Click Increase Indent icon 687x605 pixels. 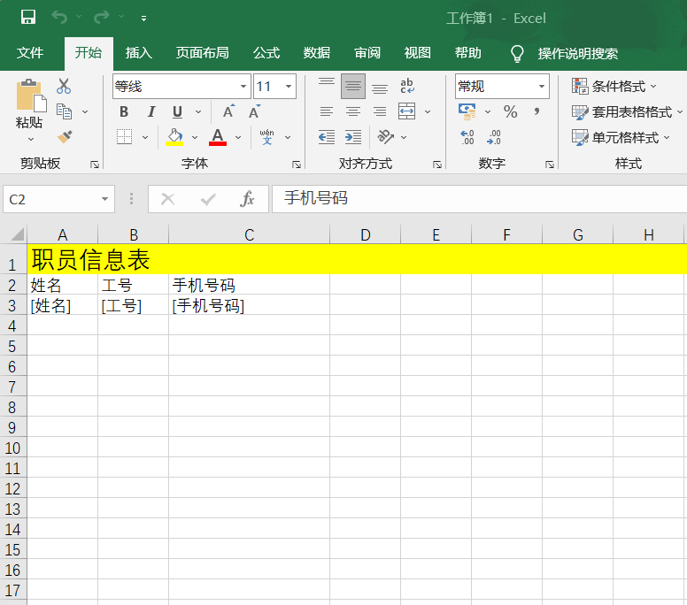pos(353,137)
